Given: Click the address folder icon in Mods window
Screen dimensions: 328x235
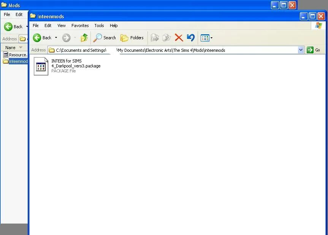Looking at the screenshot, I should pos(22,39).
